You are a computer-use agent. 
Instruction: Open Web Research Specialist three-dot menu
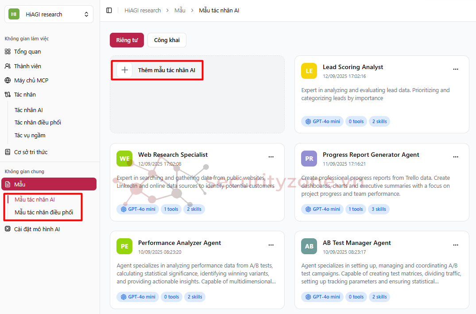(271, 157)
